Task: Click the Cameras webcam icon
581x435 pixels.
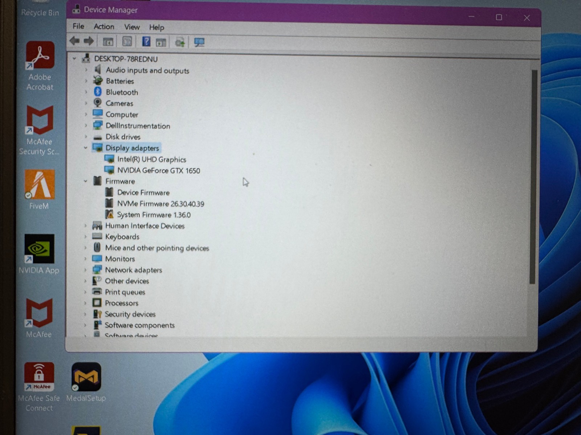Action: tap(97, 103)
